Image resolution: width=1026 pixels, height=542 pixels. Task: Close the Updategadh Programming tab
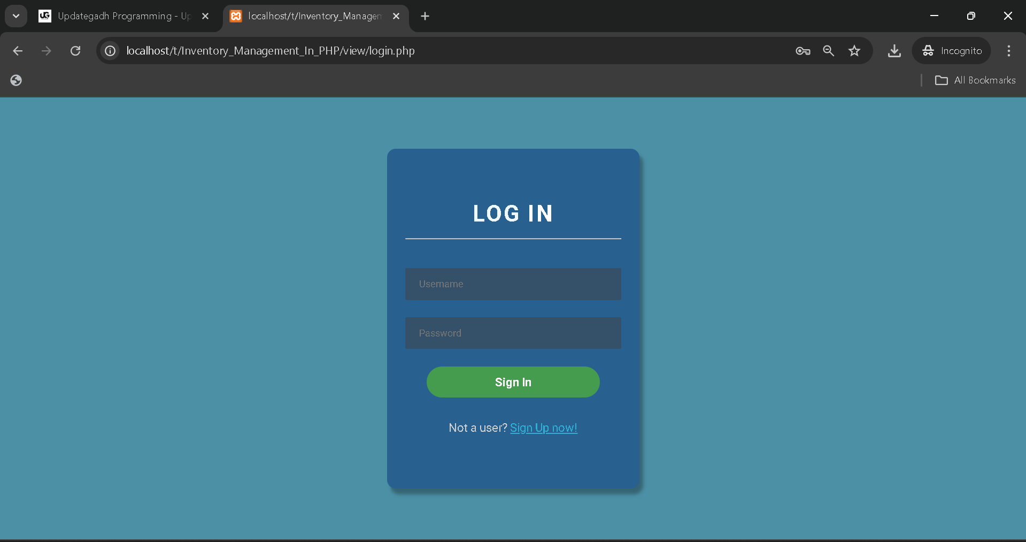coord(205,16)
